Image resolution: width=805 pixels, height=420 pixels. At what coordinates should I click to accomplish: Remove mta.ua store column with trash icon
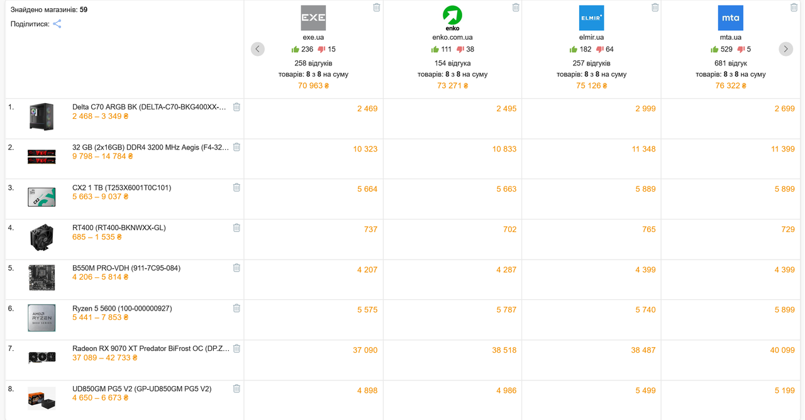click(794, 8)
